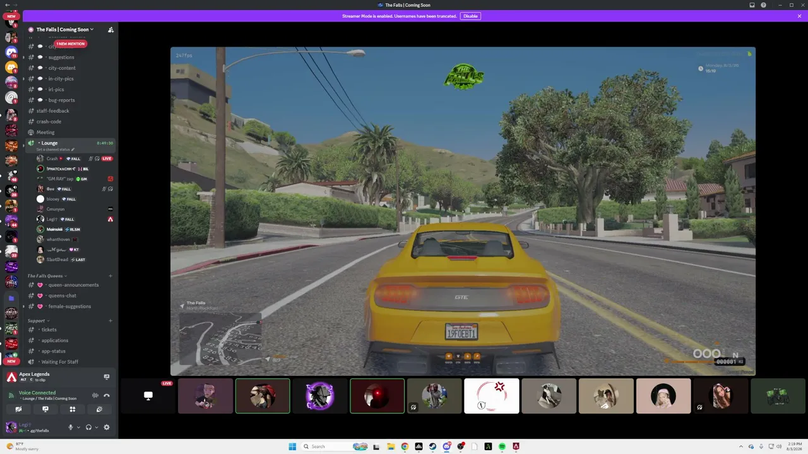Join the Meeting voice channel
808x454 pixels.
click(x=45, y=132)
